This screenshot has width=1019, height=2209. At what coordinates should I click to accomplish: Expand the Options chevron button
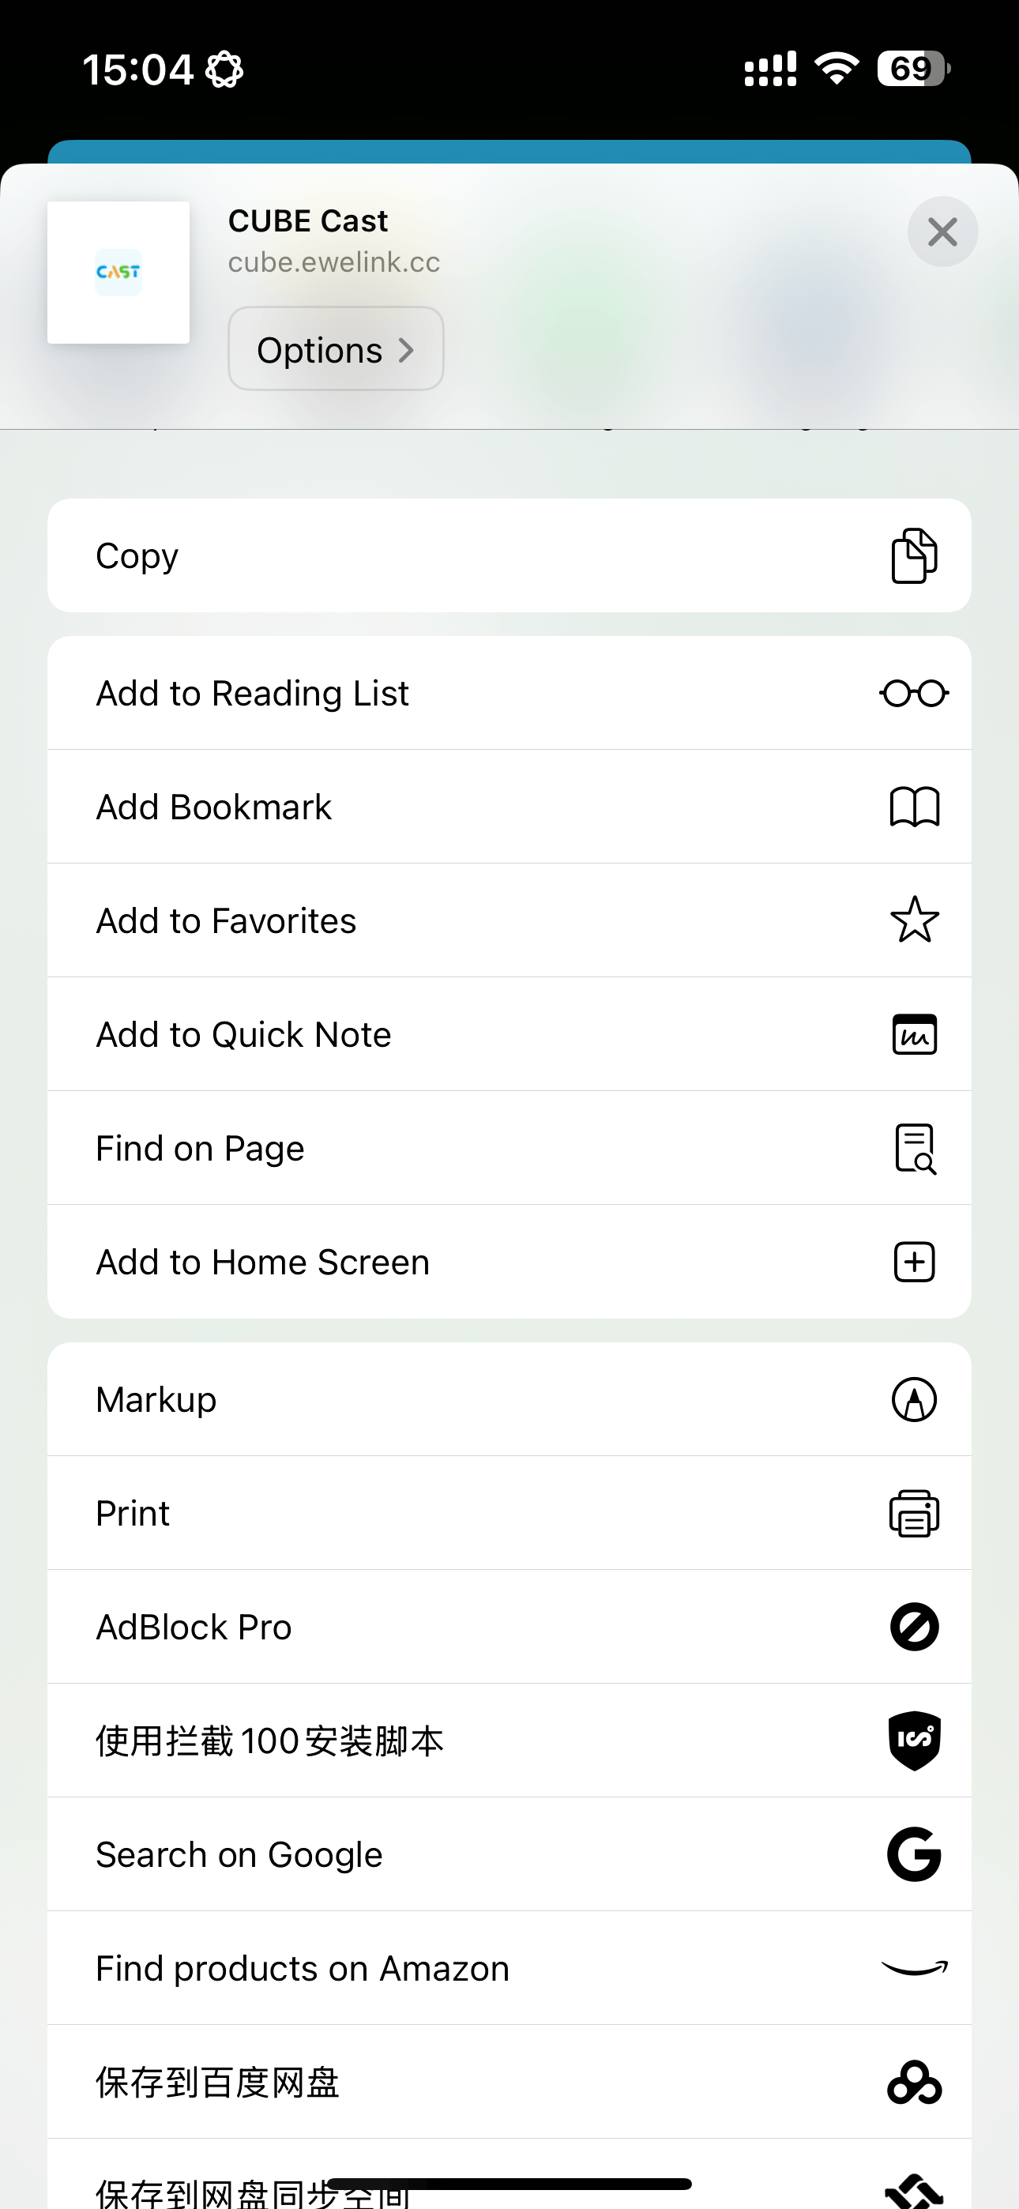click(336, 349)
